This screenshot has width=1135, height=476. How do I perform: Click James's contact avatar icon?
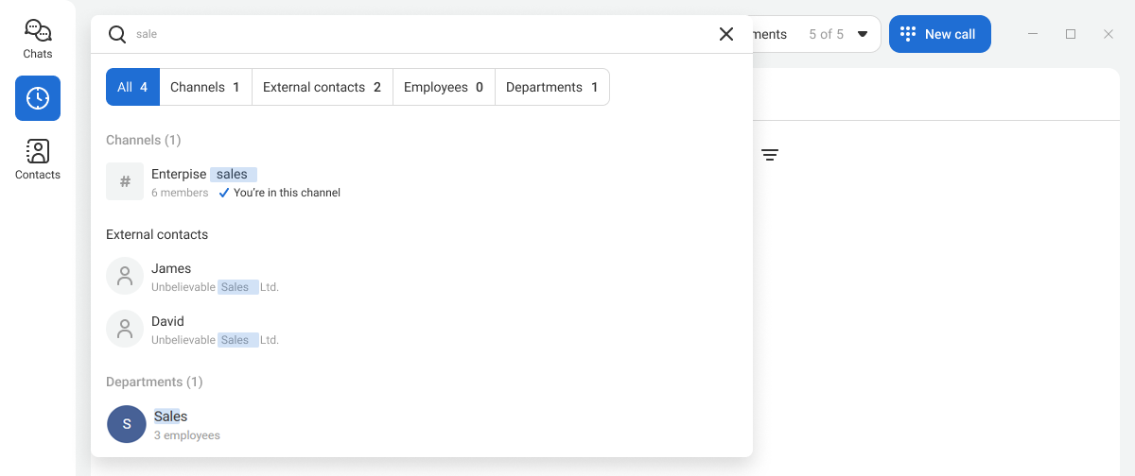tap(125, 276)
